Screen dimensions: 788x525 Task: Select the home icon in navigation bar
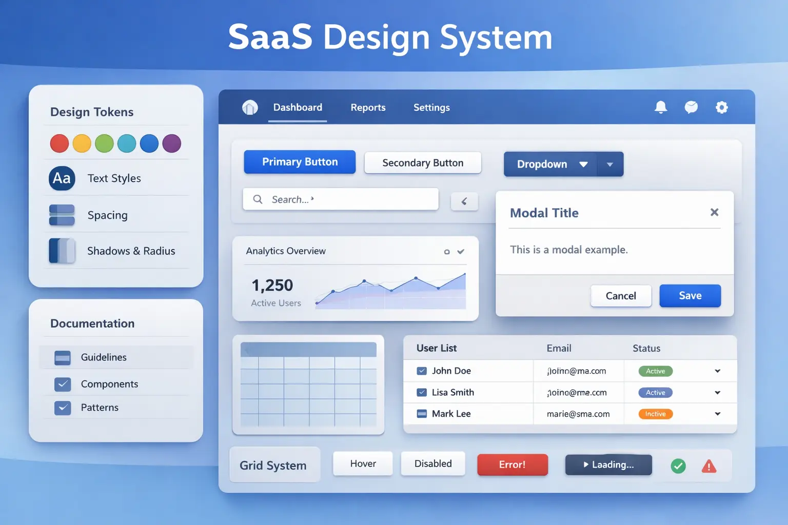(250, 107)
